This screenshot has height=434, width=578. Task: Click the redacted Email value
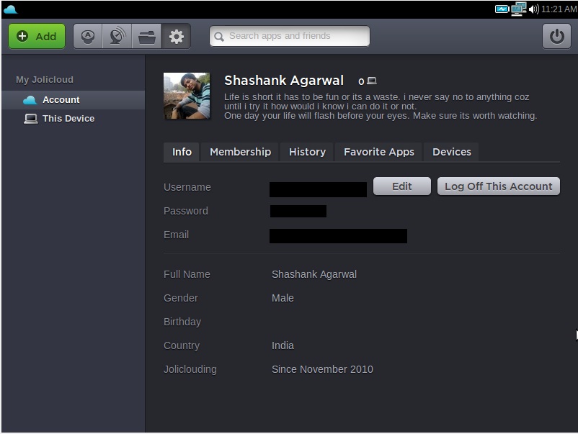(339, 236)
